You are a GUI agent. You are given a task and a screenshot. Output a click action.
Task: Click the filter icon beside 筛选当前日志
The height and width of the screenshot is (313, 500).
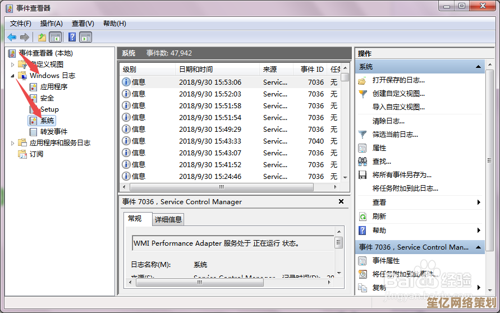tap(363, 135)
